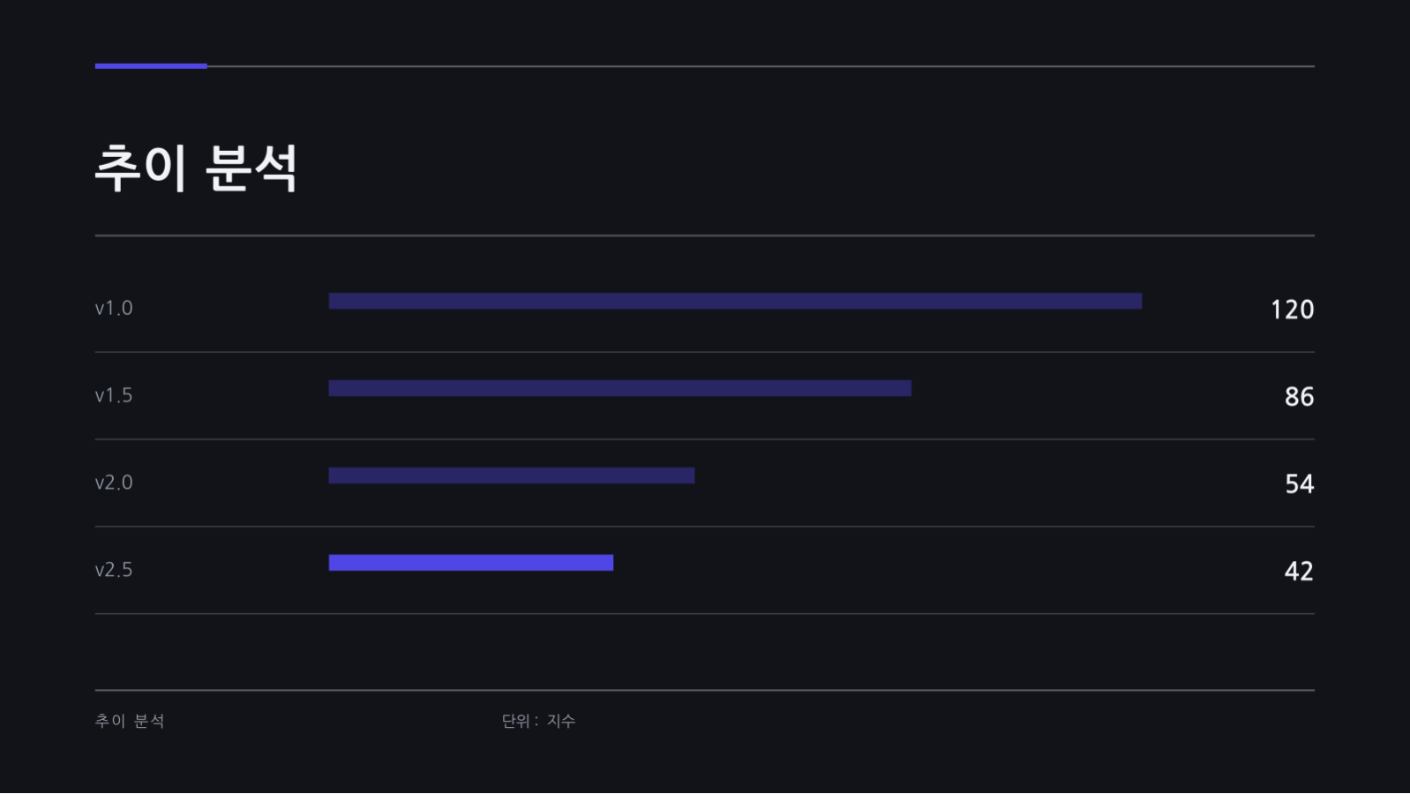
Task: Select the v2.5 row label
Action: [114, 570]
